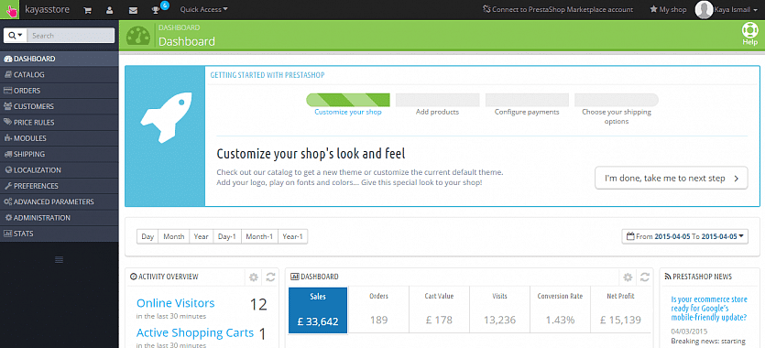Click I'm done, take me to next step
Screen dimensions: 765x348
pyautogui.click(x=671, y=178)
